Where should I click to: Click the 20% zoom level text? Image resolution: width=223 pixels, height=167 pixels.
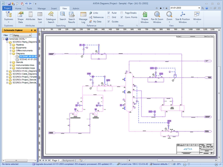click(x=179, y=164)
